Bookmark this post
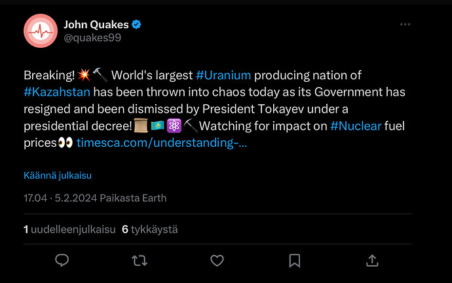 (x=295, y=261)
